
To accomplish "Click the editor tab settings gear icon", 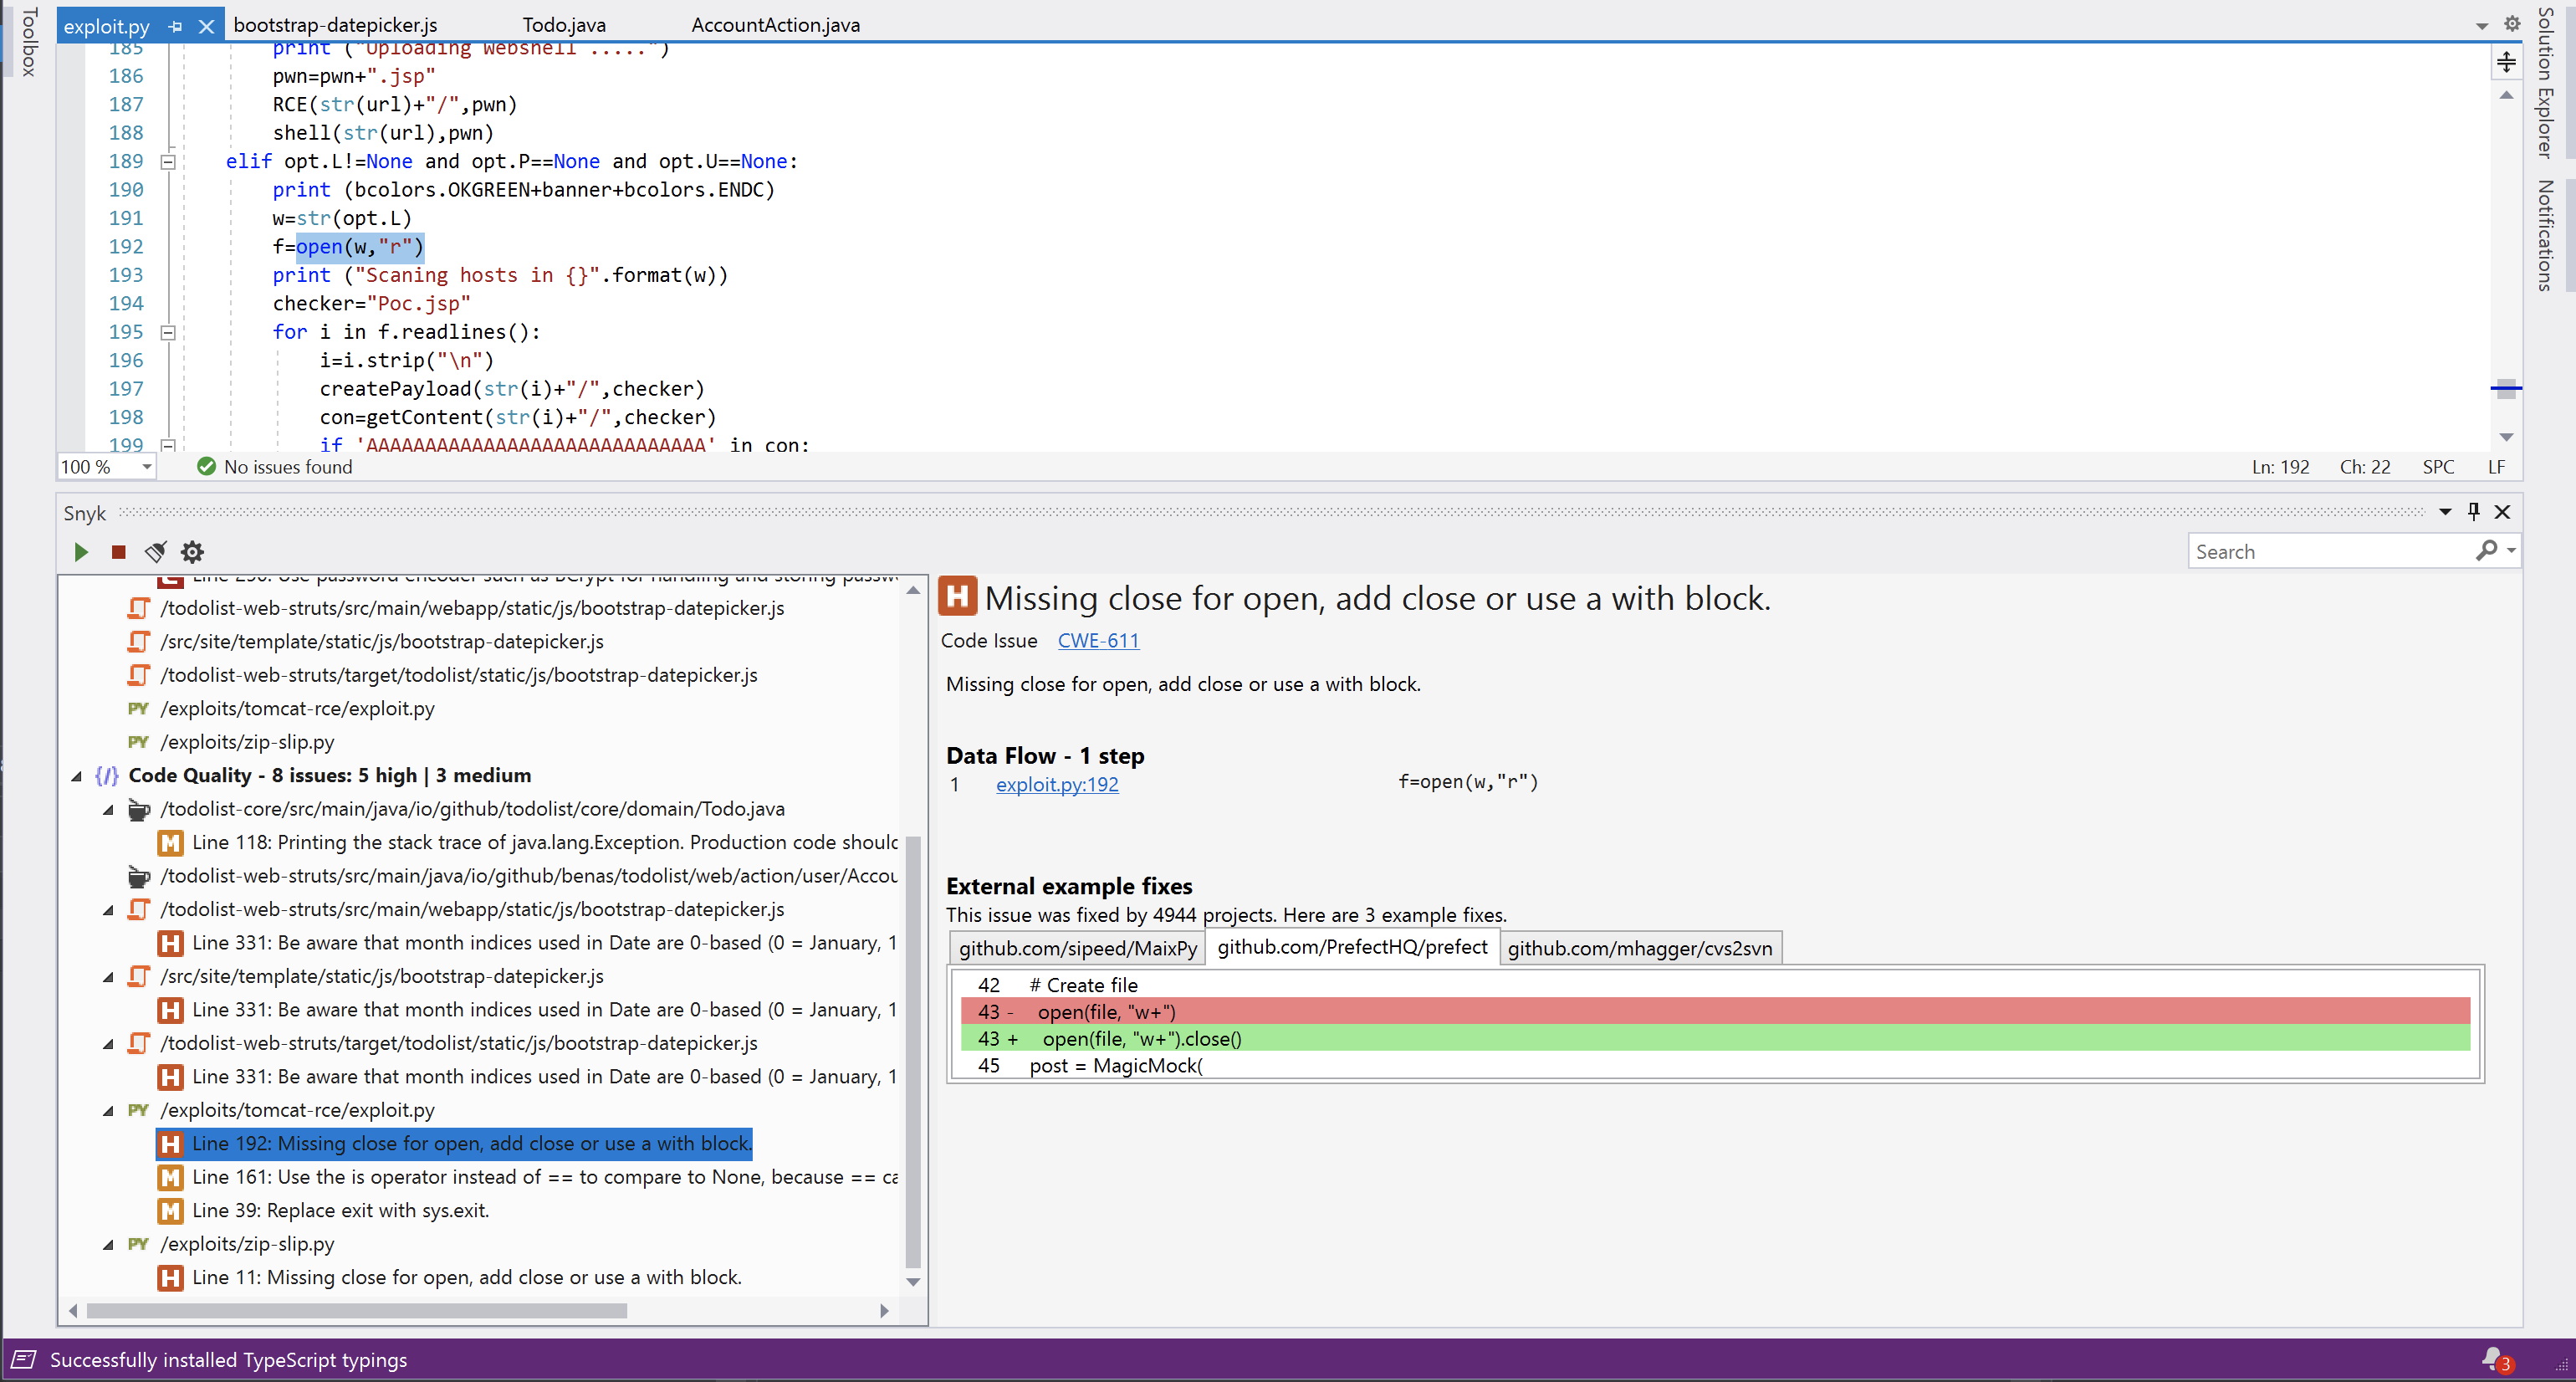I will [2512, 24].
